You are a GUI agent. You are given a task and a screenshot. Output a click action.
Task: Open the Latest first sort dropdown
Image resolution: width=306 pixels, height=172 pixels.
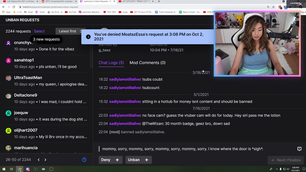pyautogui.click(x=70, y=31)
